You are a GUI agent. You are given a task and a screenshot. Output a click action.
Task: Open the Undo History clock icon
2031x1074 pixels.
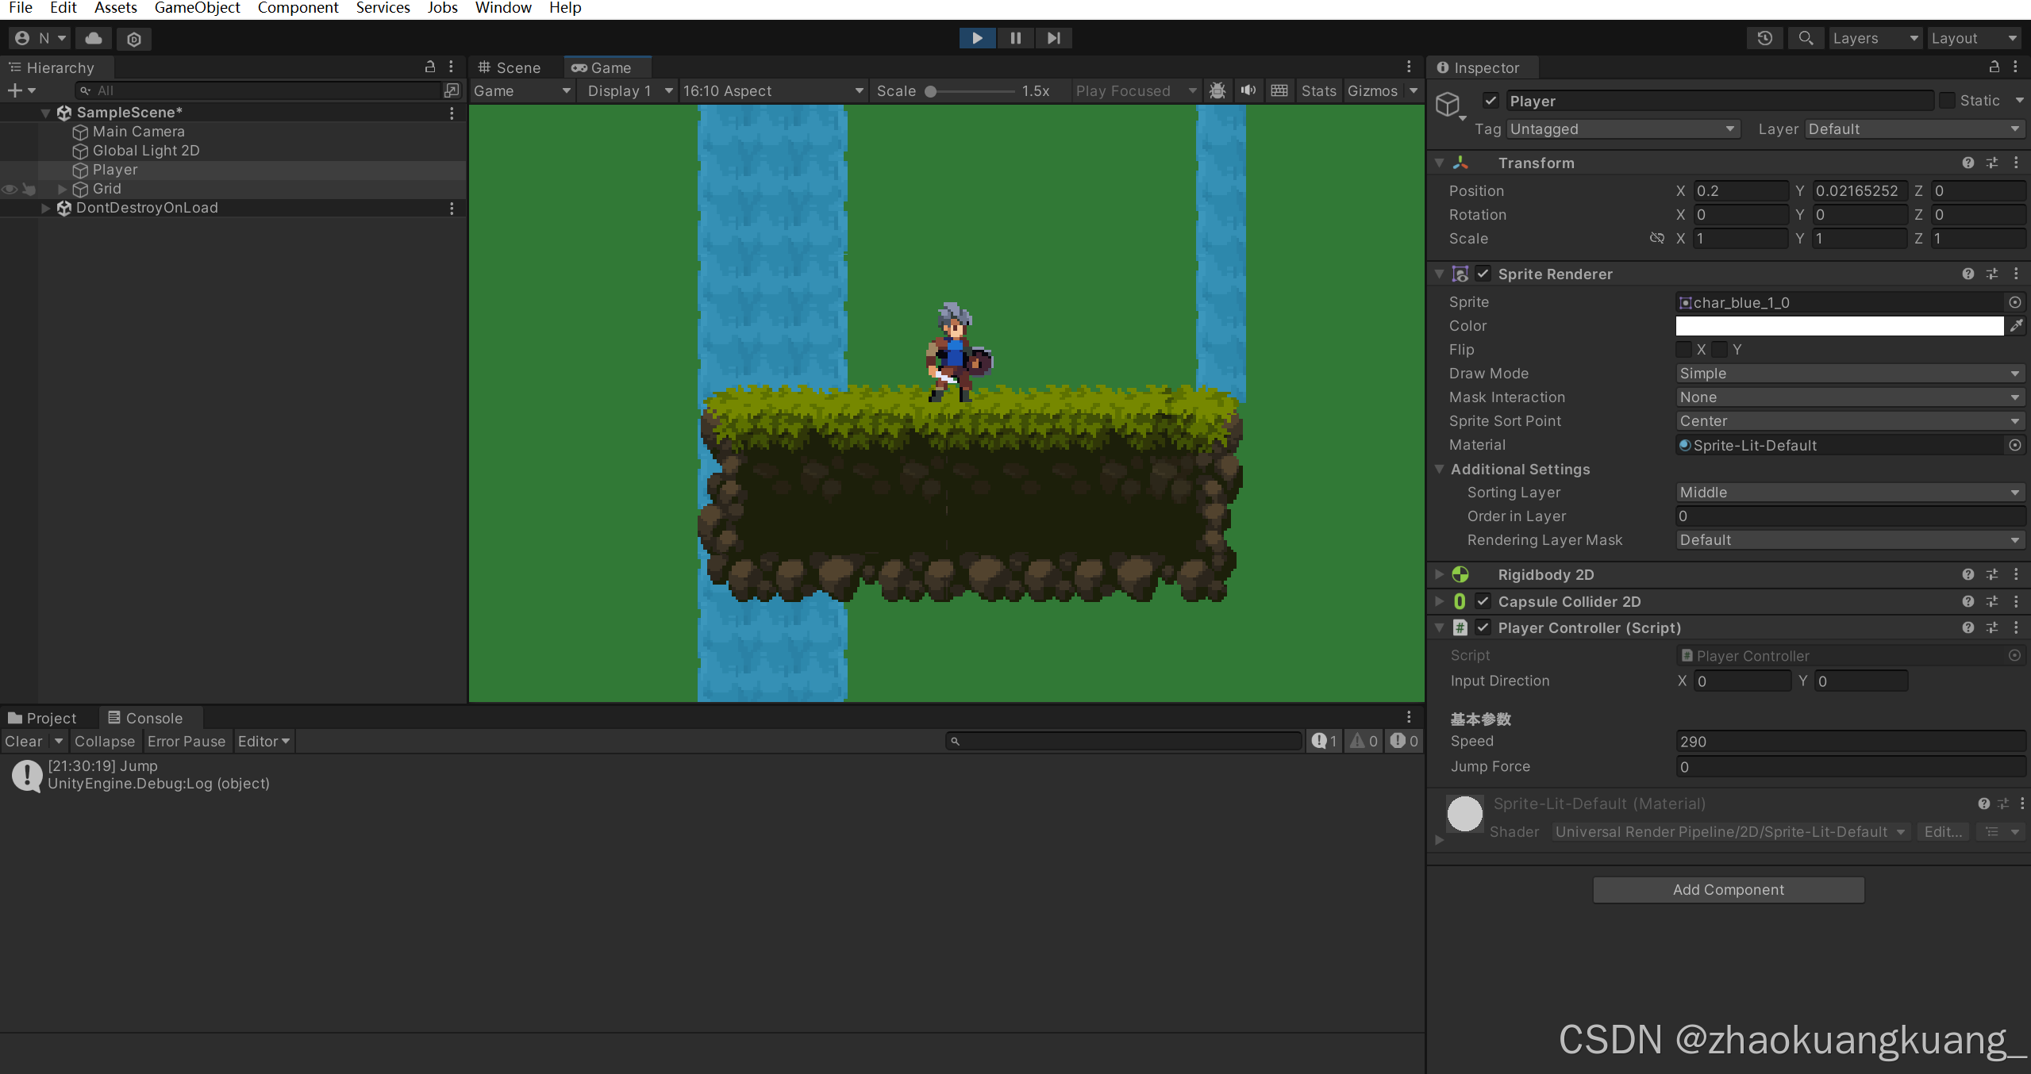click(1765, 38)
